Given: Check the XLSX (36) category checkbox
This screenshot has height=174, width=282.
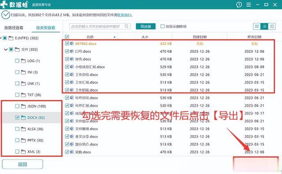Looking at the screenshot, I should coord(17,129).
